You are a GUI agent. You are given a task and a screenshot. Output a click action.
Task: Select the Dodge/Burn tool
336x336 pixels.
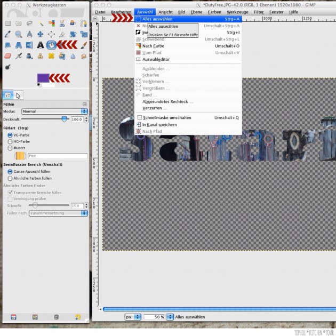7,67
